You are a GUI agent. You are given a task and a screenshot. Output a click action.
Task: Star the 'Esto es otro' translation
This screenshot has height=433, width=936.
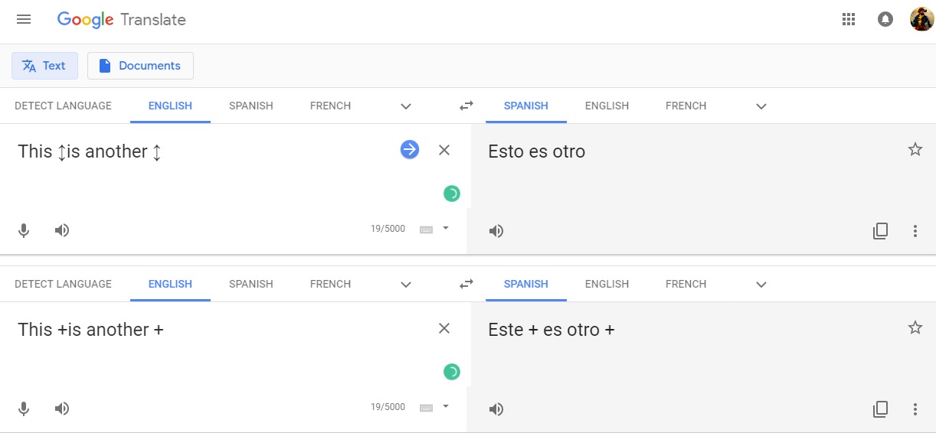point(915,150)
